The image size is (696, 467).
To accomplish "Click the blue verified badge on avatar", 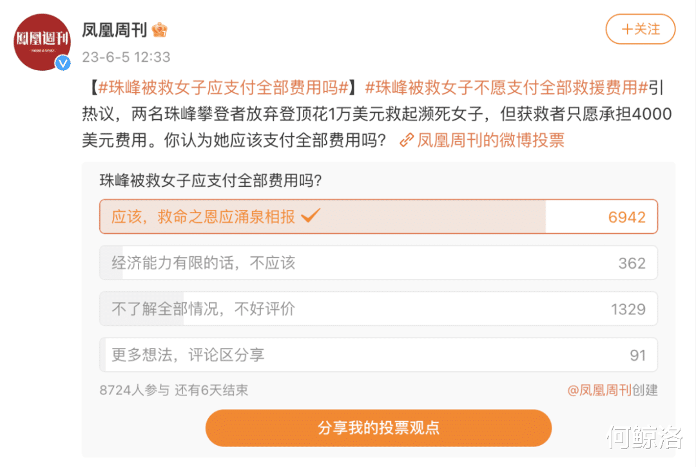I will 63,63.
